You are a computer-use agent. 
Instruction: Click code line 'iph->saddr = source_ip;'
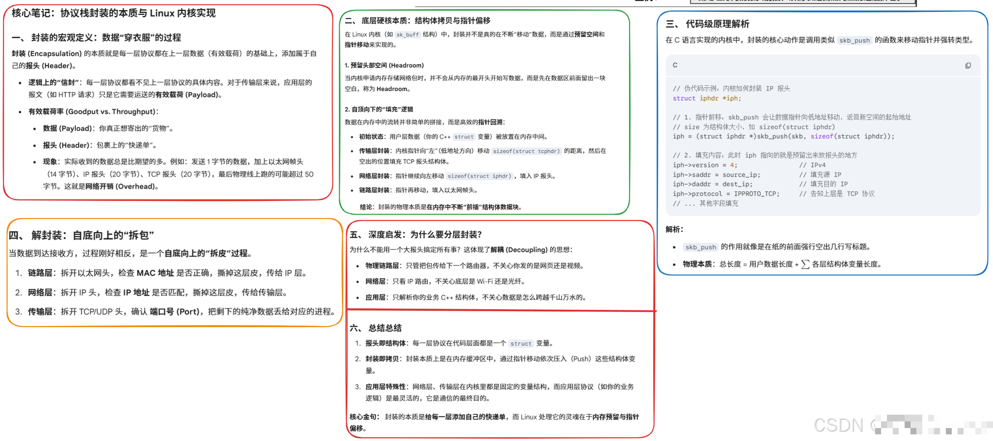pyautogui.click(x=716, y=175)
